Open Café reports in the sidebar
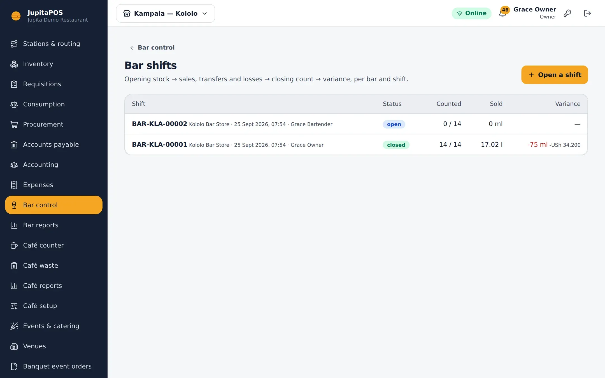Viewport: 605px width, 378px height. point(54,286)
